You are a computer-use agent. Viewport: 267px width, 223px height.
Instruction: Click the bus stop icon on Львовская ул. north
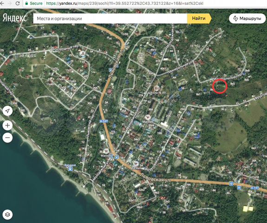111,70
